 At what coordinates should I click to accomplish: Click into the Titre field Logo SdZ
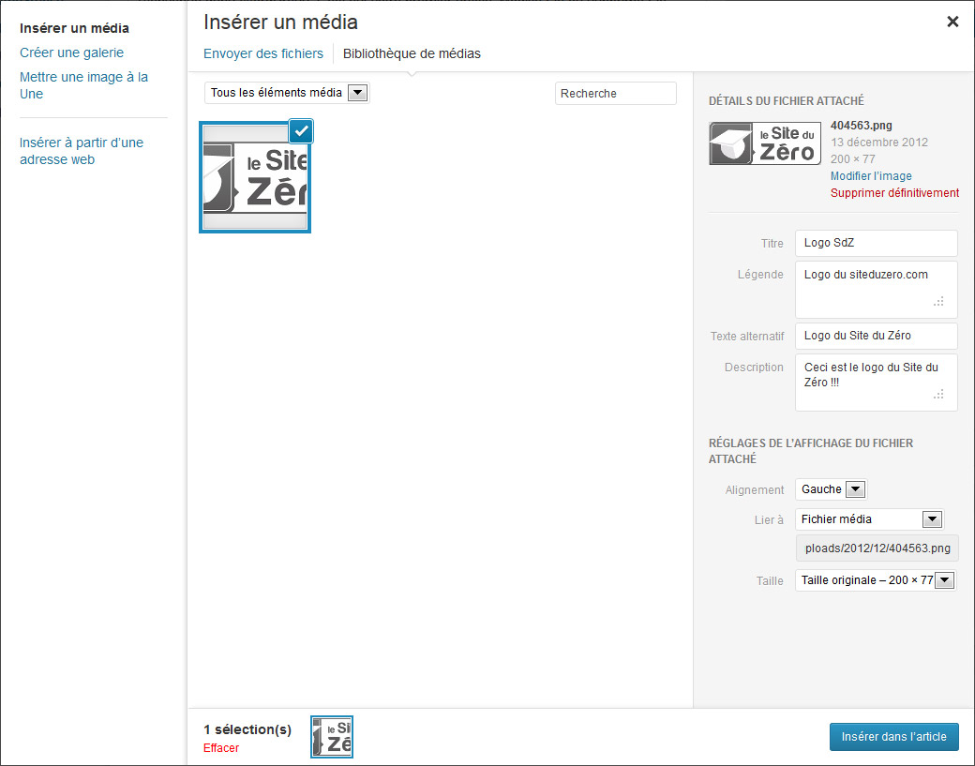click(876, 243)
